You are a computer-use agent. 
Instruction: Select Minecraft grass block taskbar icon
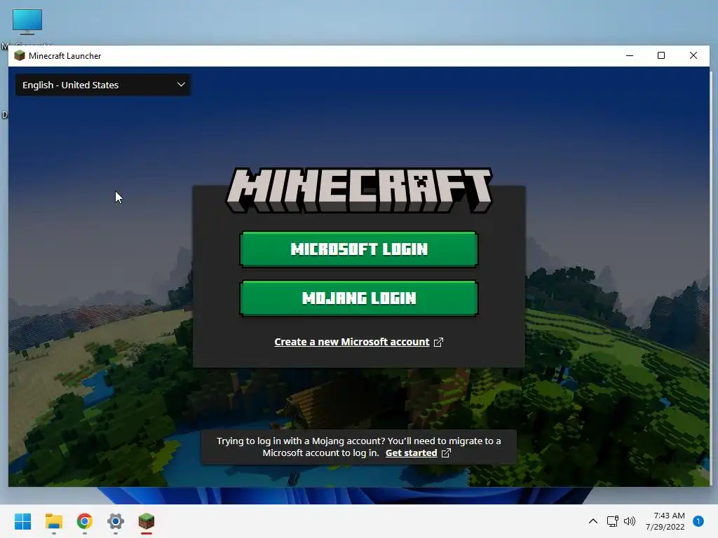(147, 521)
